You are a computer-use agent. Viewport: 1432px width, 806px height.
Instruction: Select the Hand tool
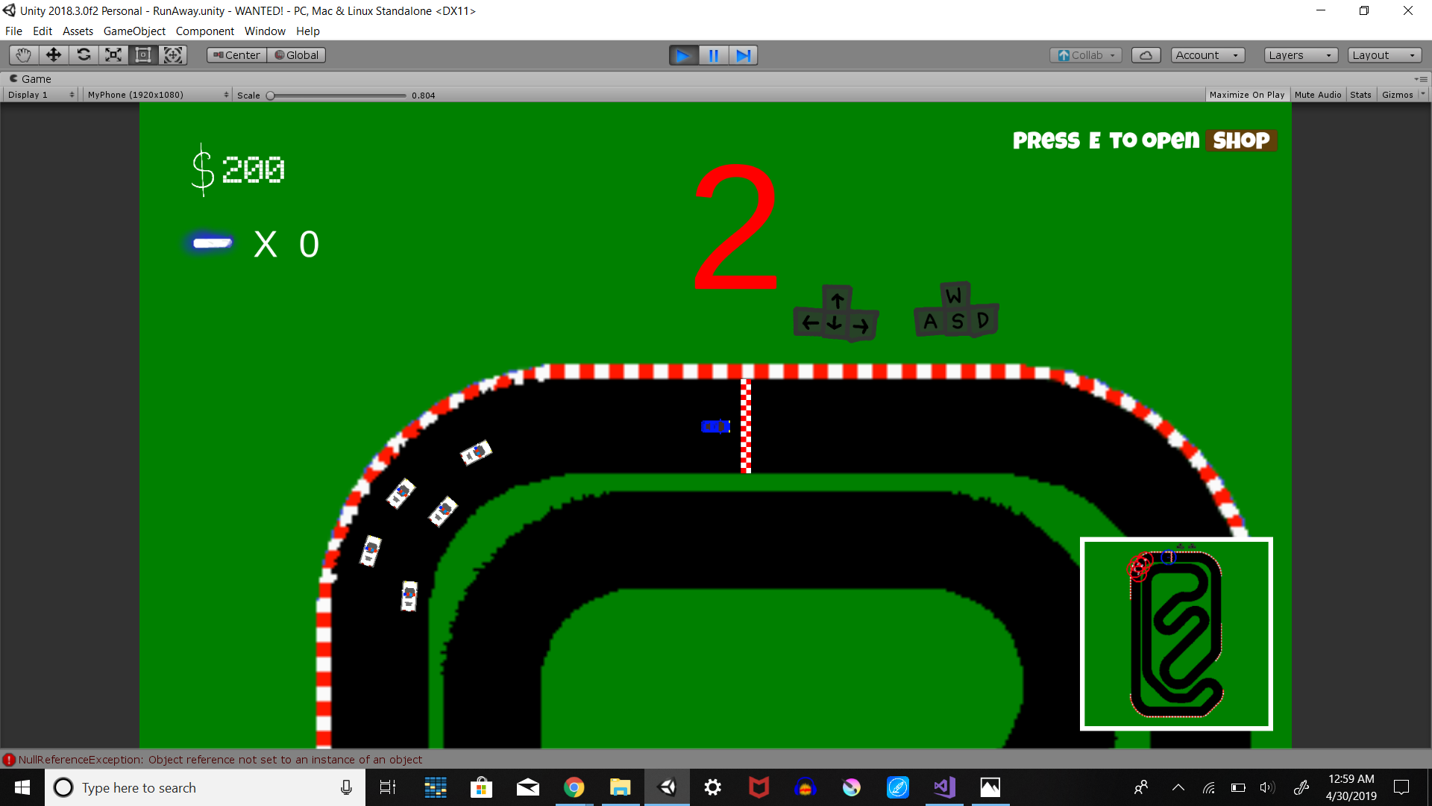(24, 55)
